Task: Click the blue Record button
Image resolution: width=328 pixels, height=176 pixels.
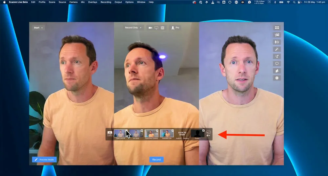Action: point(156,160)
